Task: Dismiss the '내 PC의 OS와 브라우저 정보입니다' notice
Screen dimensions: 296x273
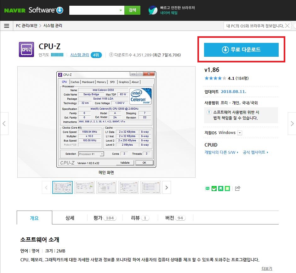Action: tap(287, 26)
